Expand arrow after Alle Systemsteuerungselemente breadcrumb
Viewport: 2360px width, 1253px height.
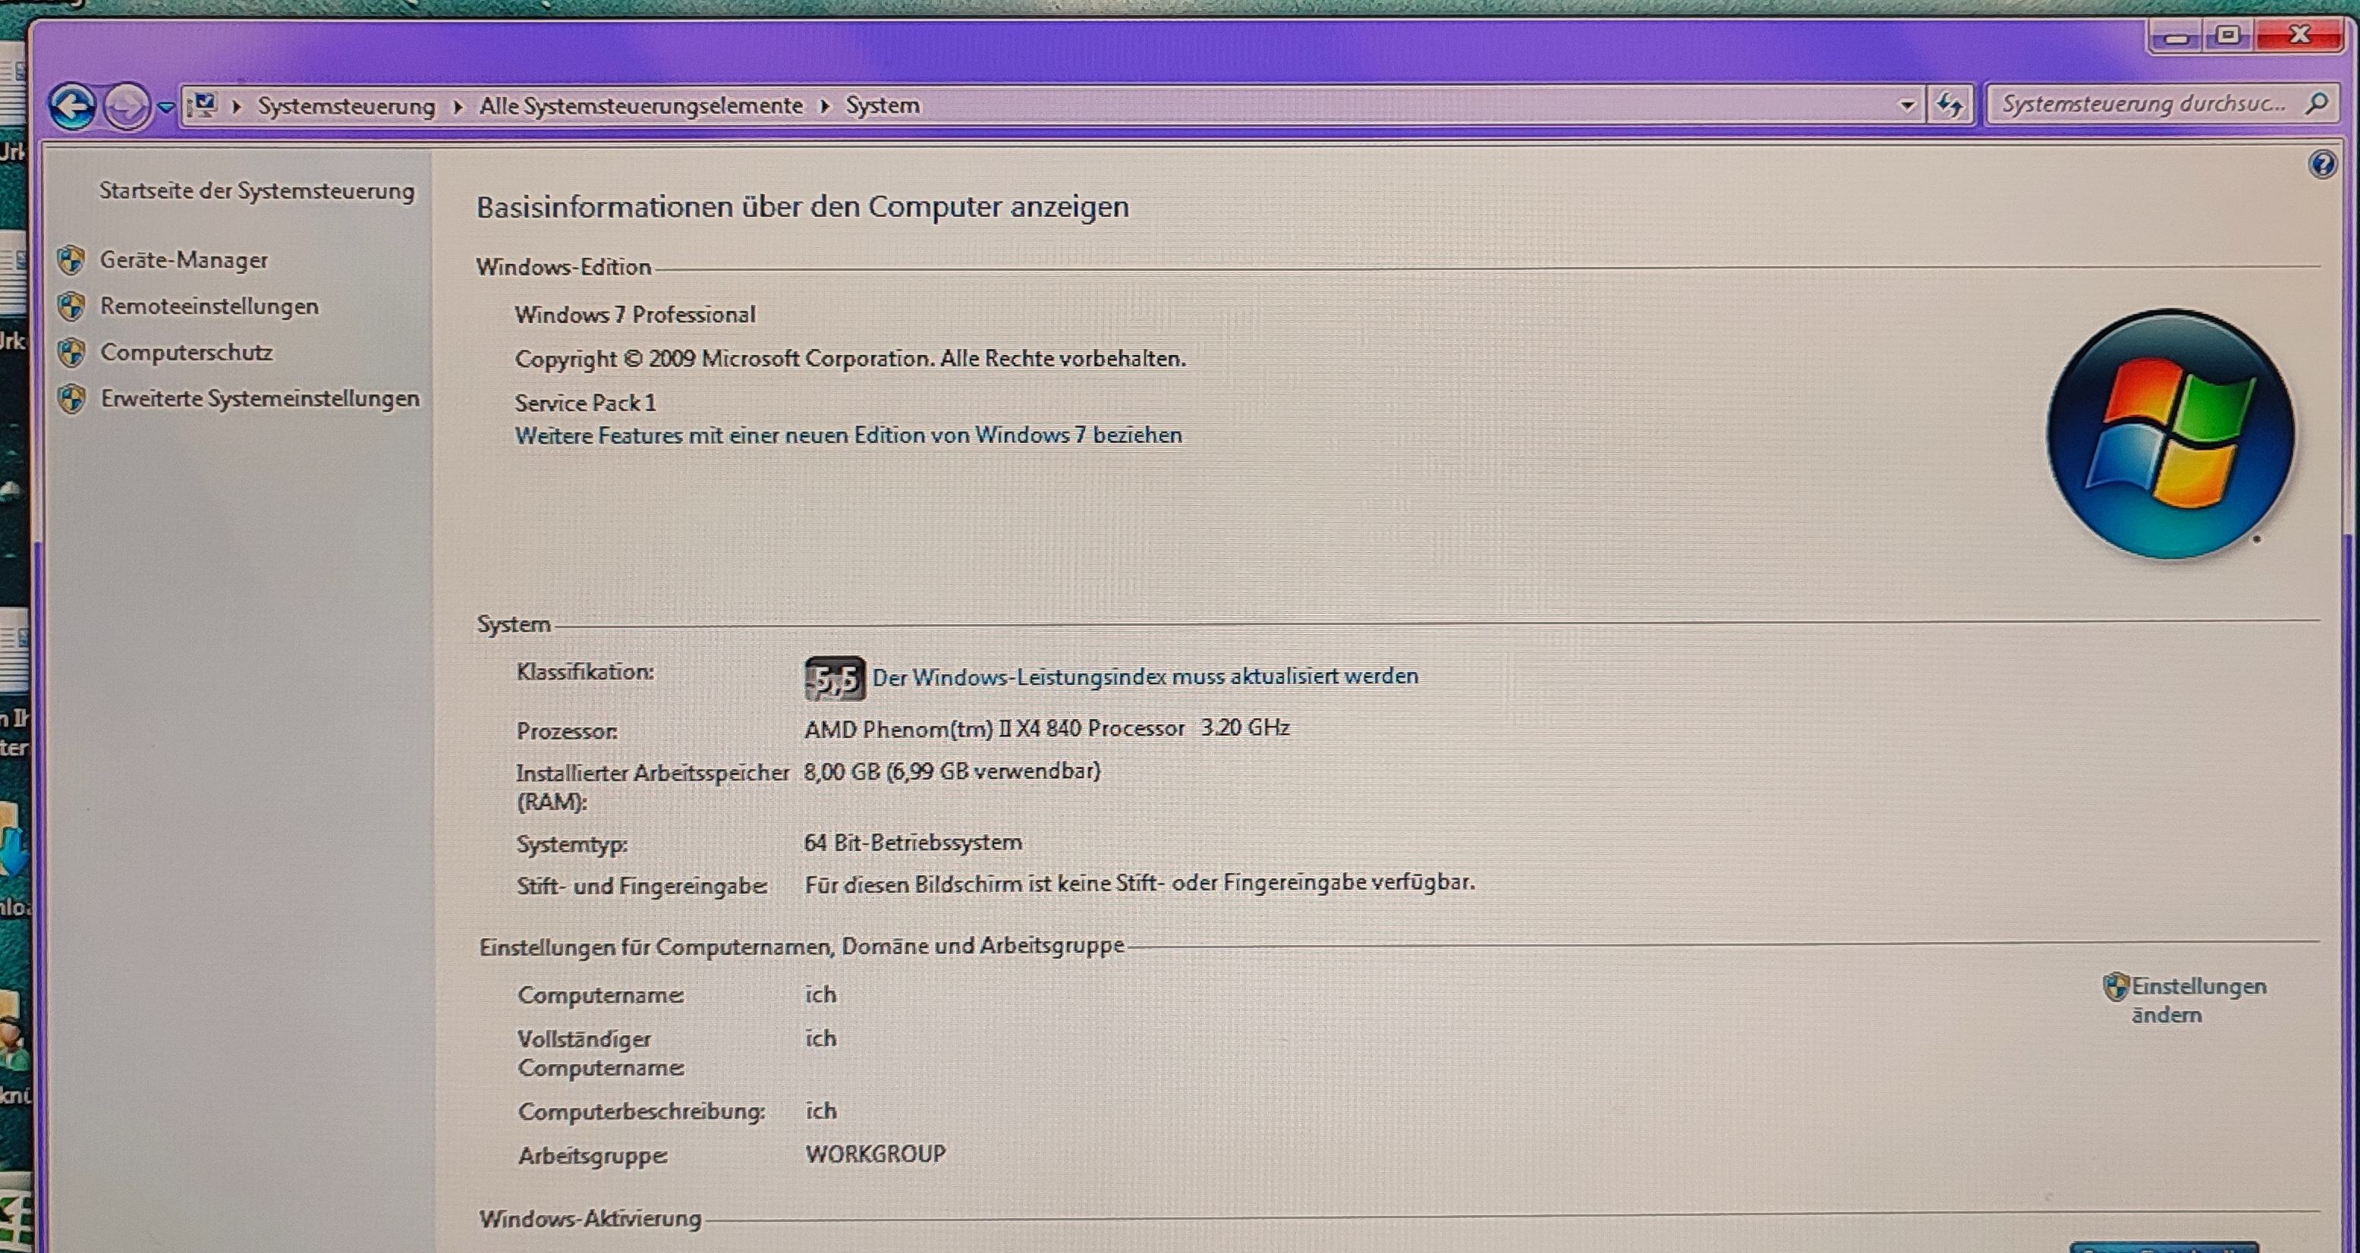tap(825, 106)
